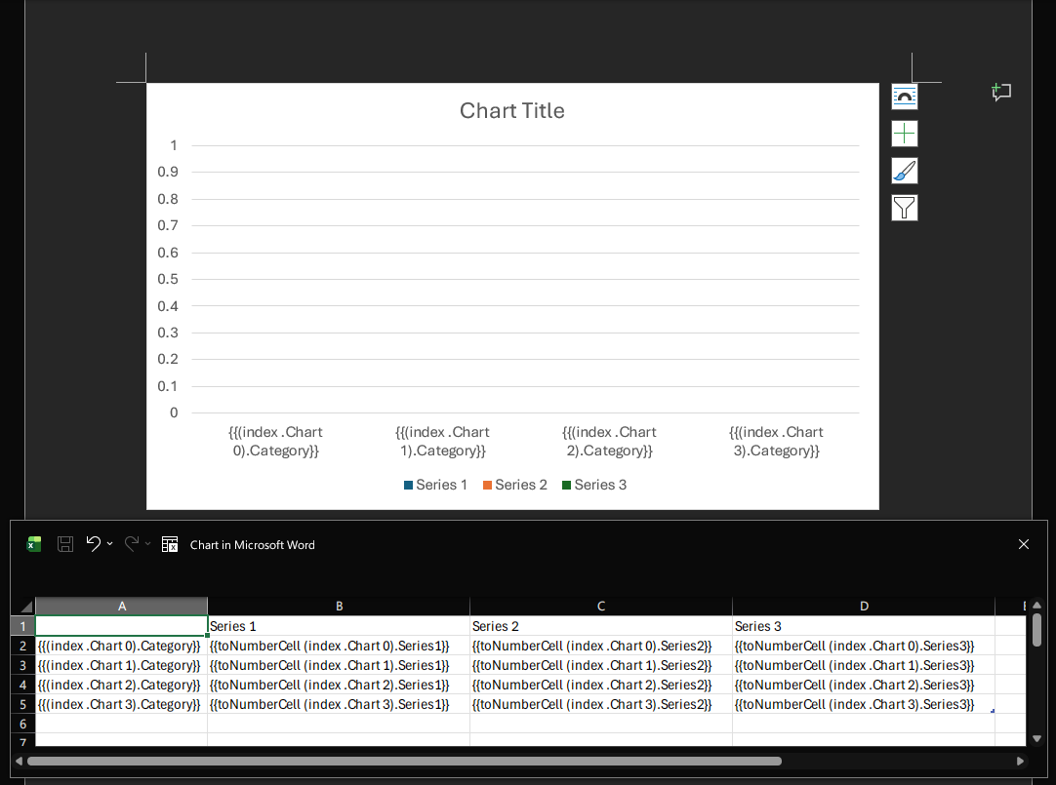Insert a comment using the new comment icon
Screen dimensions: 1056x785
coord(1001,92)
